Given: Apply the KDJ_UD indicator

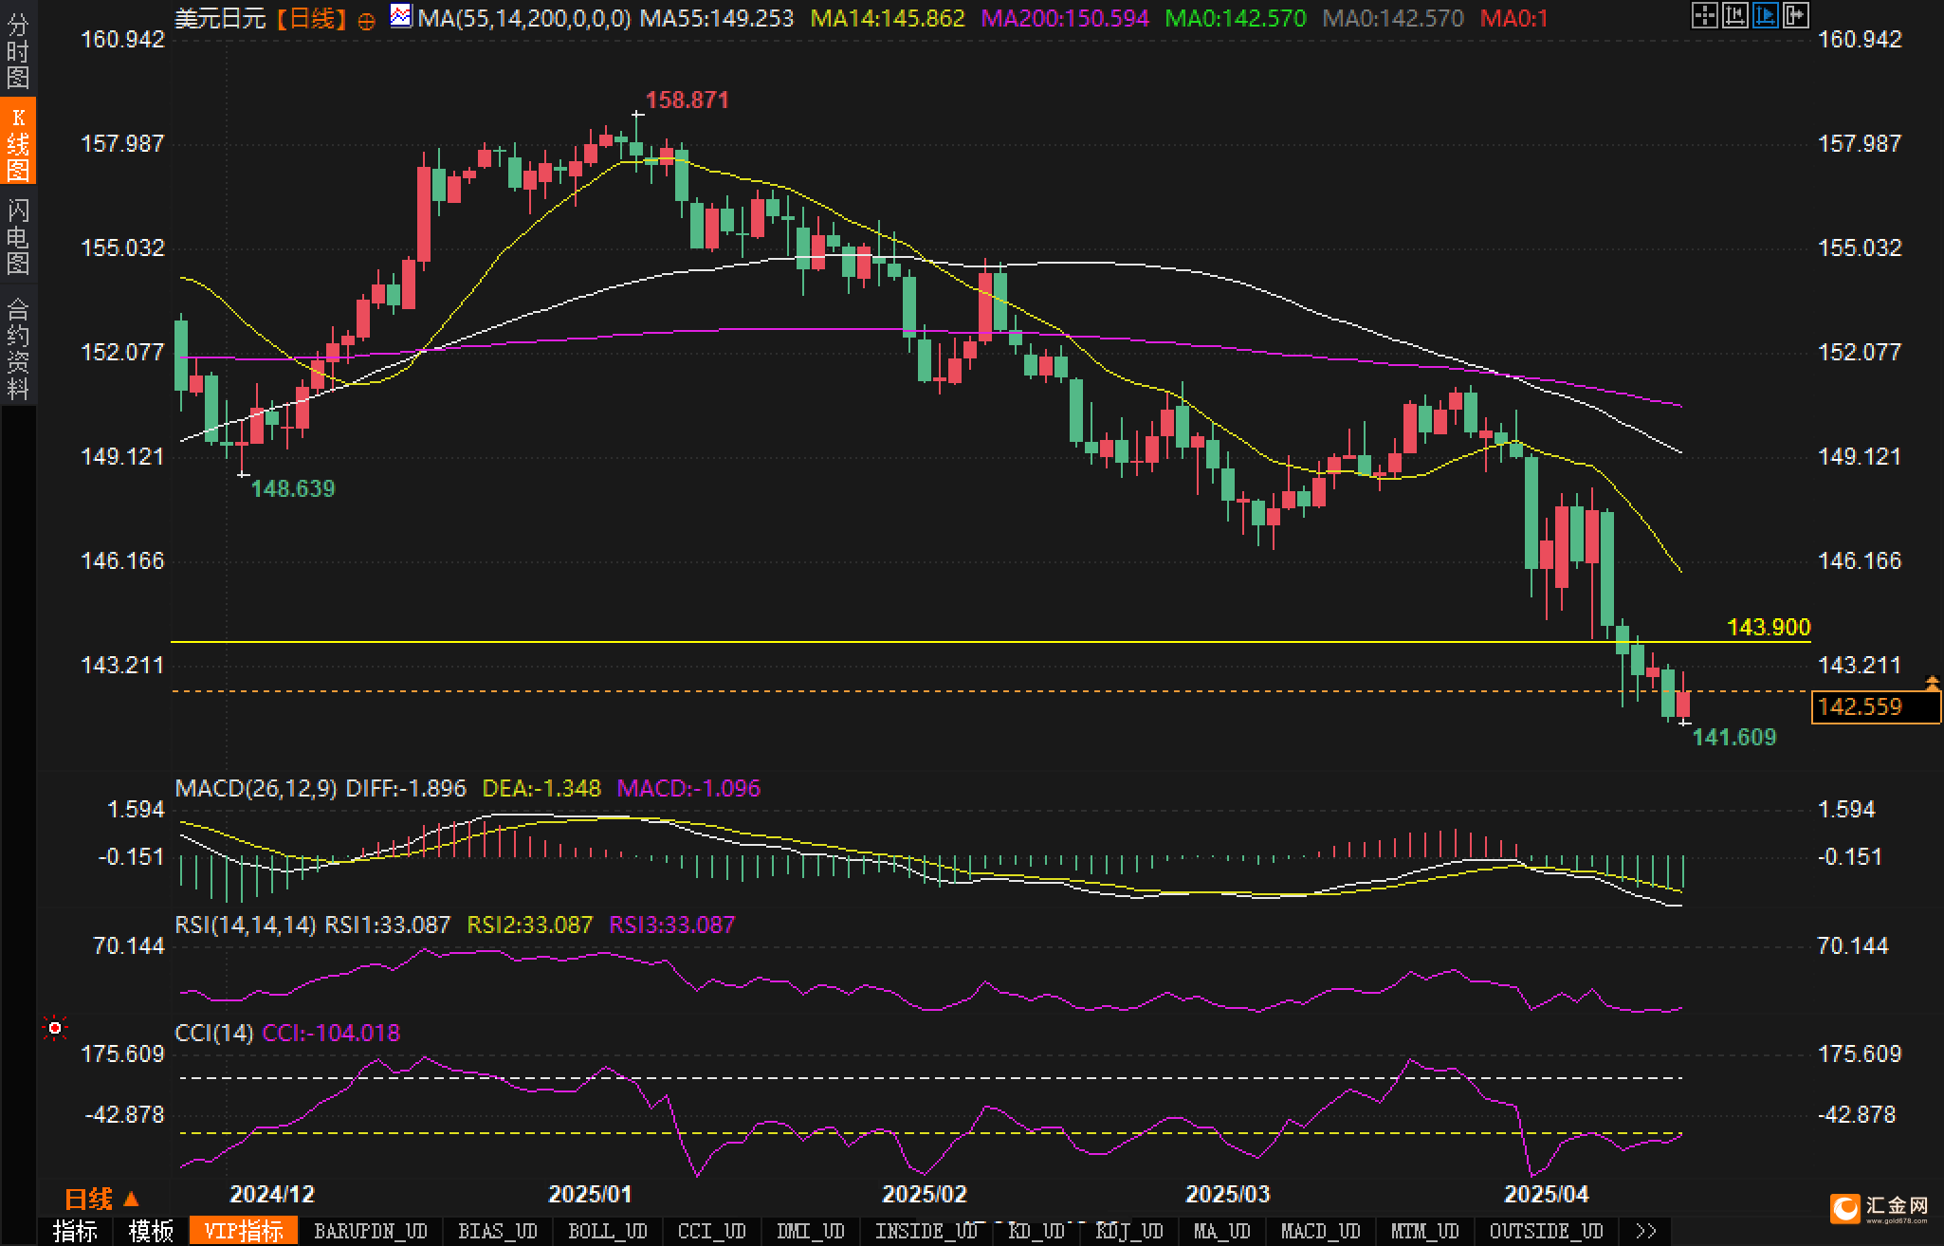Looking at the screenshot, I should coord(1129,1231).
